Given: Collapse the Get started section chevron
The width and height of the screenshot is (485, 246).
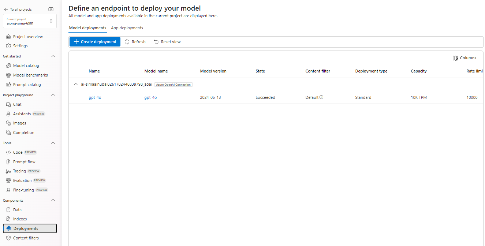Looking at the screenshot, I should [53, 56].
